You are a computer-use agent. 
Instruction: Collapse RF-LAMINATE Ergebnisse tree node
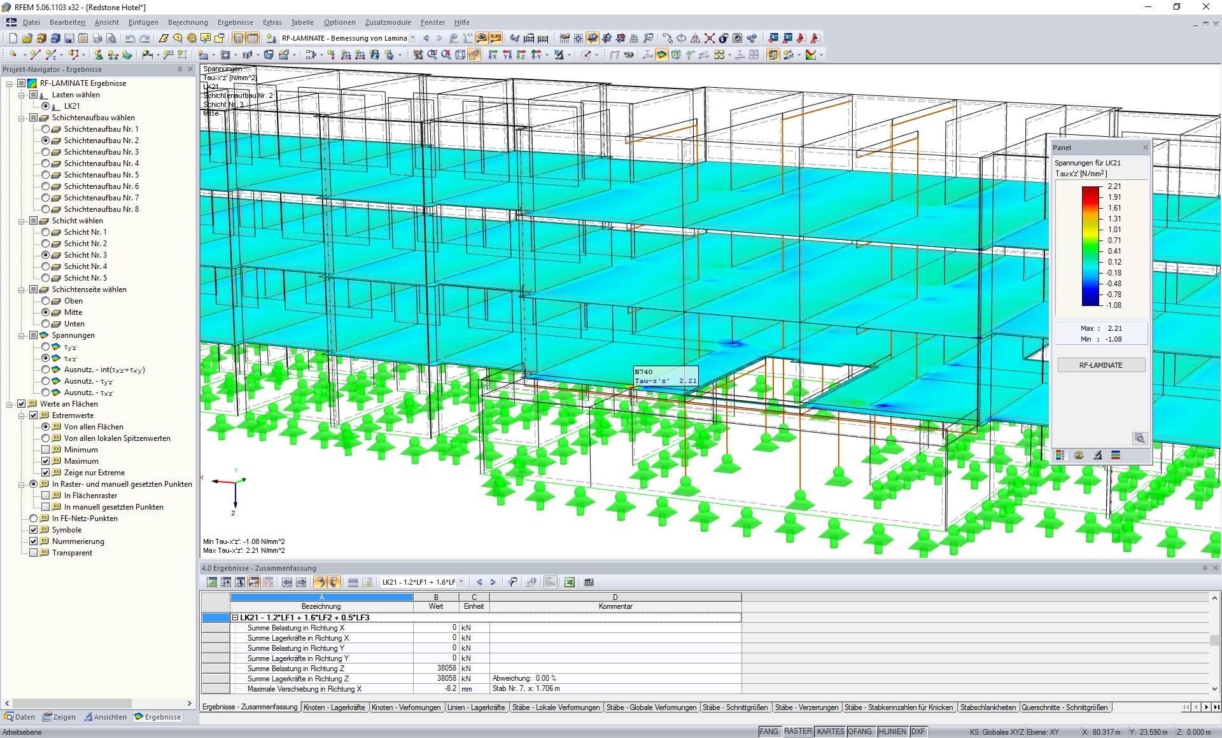pyautogui.click(x=10, y=83)
